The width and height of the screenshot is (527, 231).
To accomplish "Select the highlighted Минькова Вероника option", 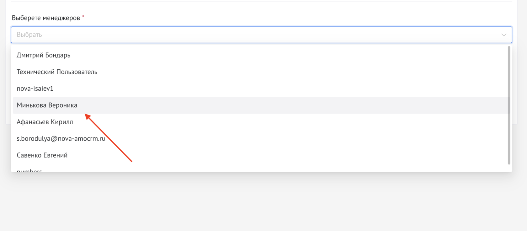I will (47, 105).
